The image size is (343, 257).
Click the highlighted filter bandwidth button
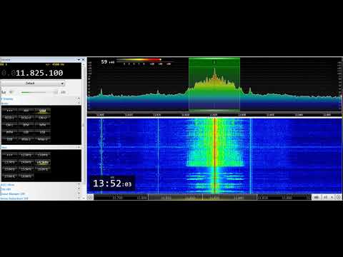42,162
